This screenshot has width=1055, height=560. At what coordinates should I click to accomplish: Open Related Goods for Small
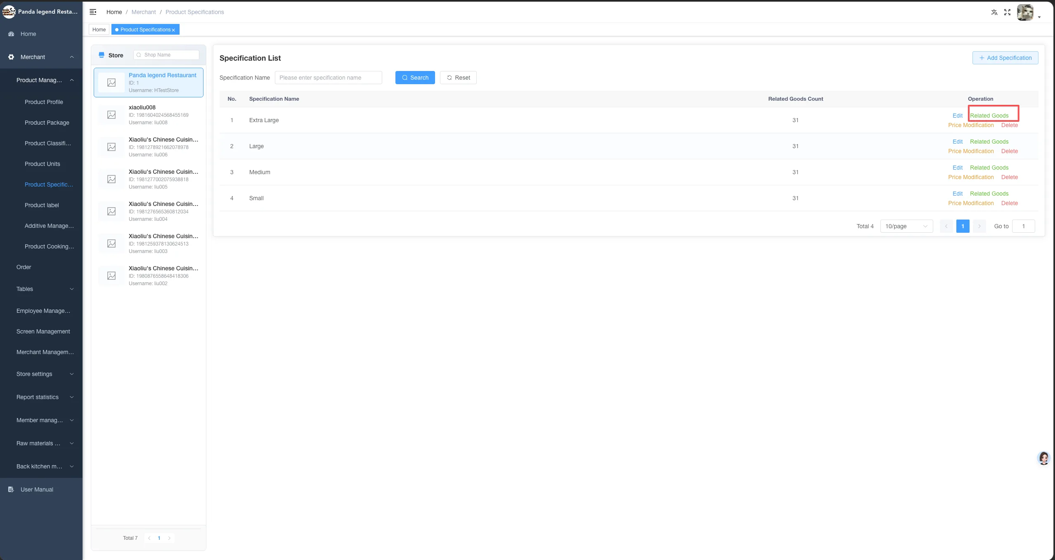(989, 194)
